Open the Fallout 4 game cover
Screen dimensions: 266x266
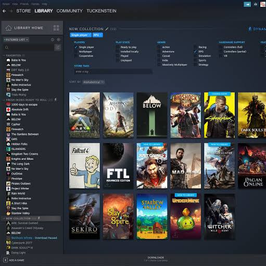point(84,166)
